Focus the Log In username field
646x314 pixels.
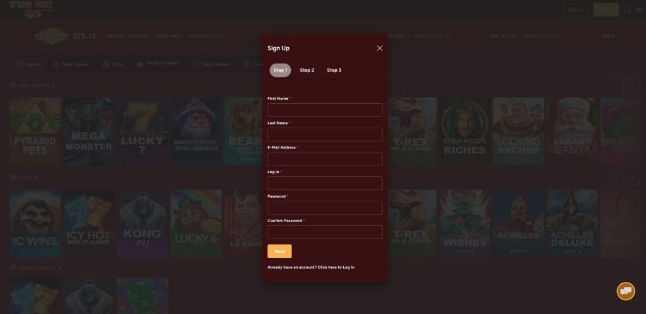click(325, 183)
